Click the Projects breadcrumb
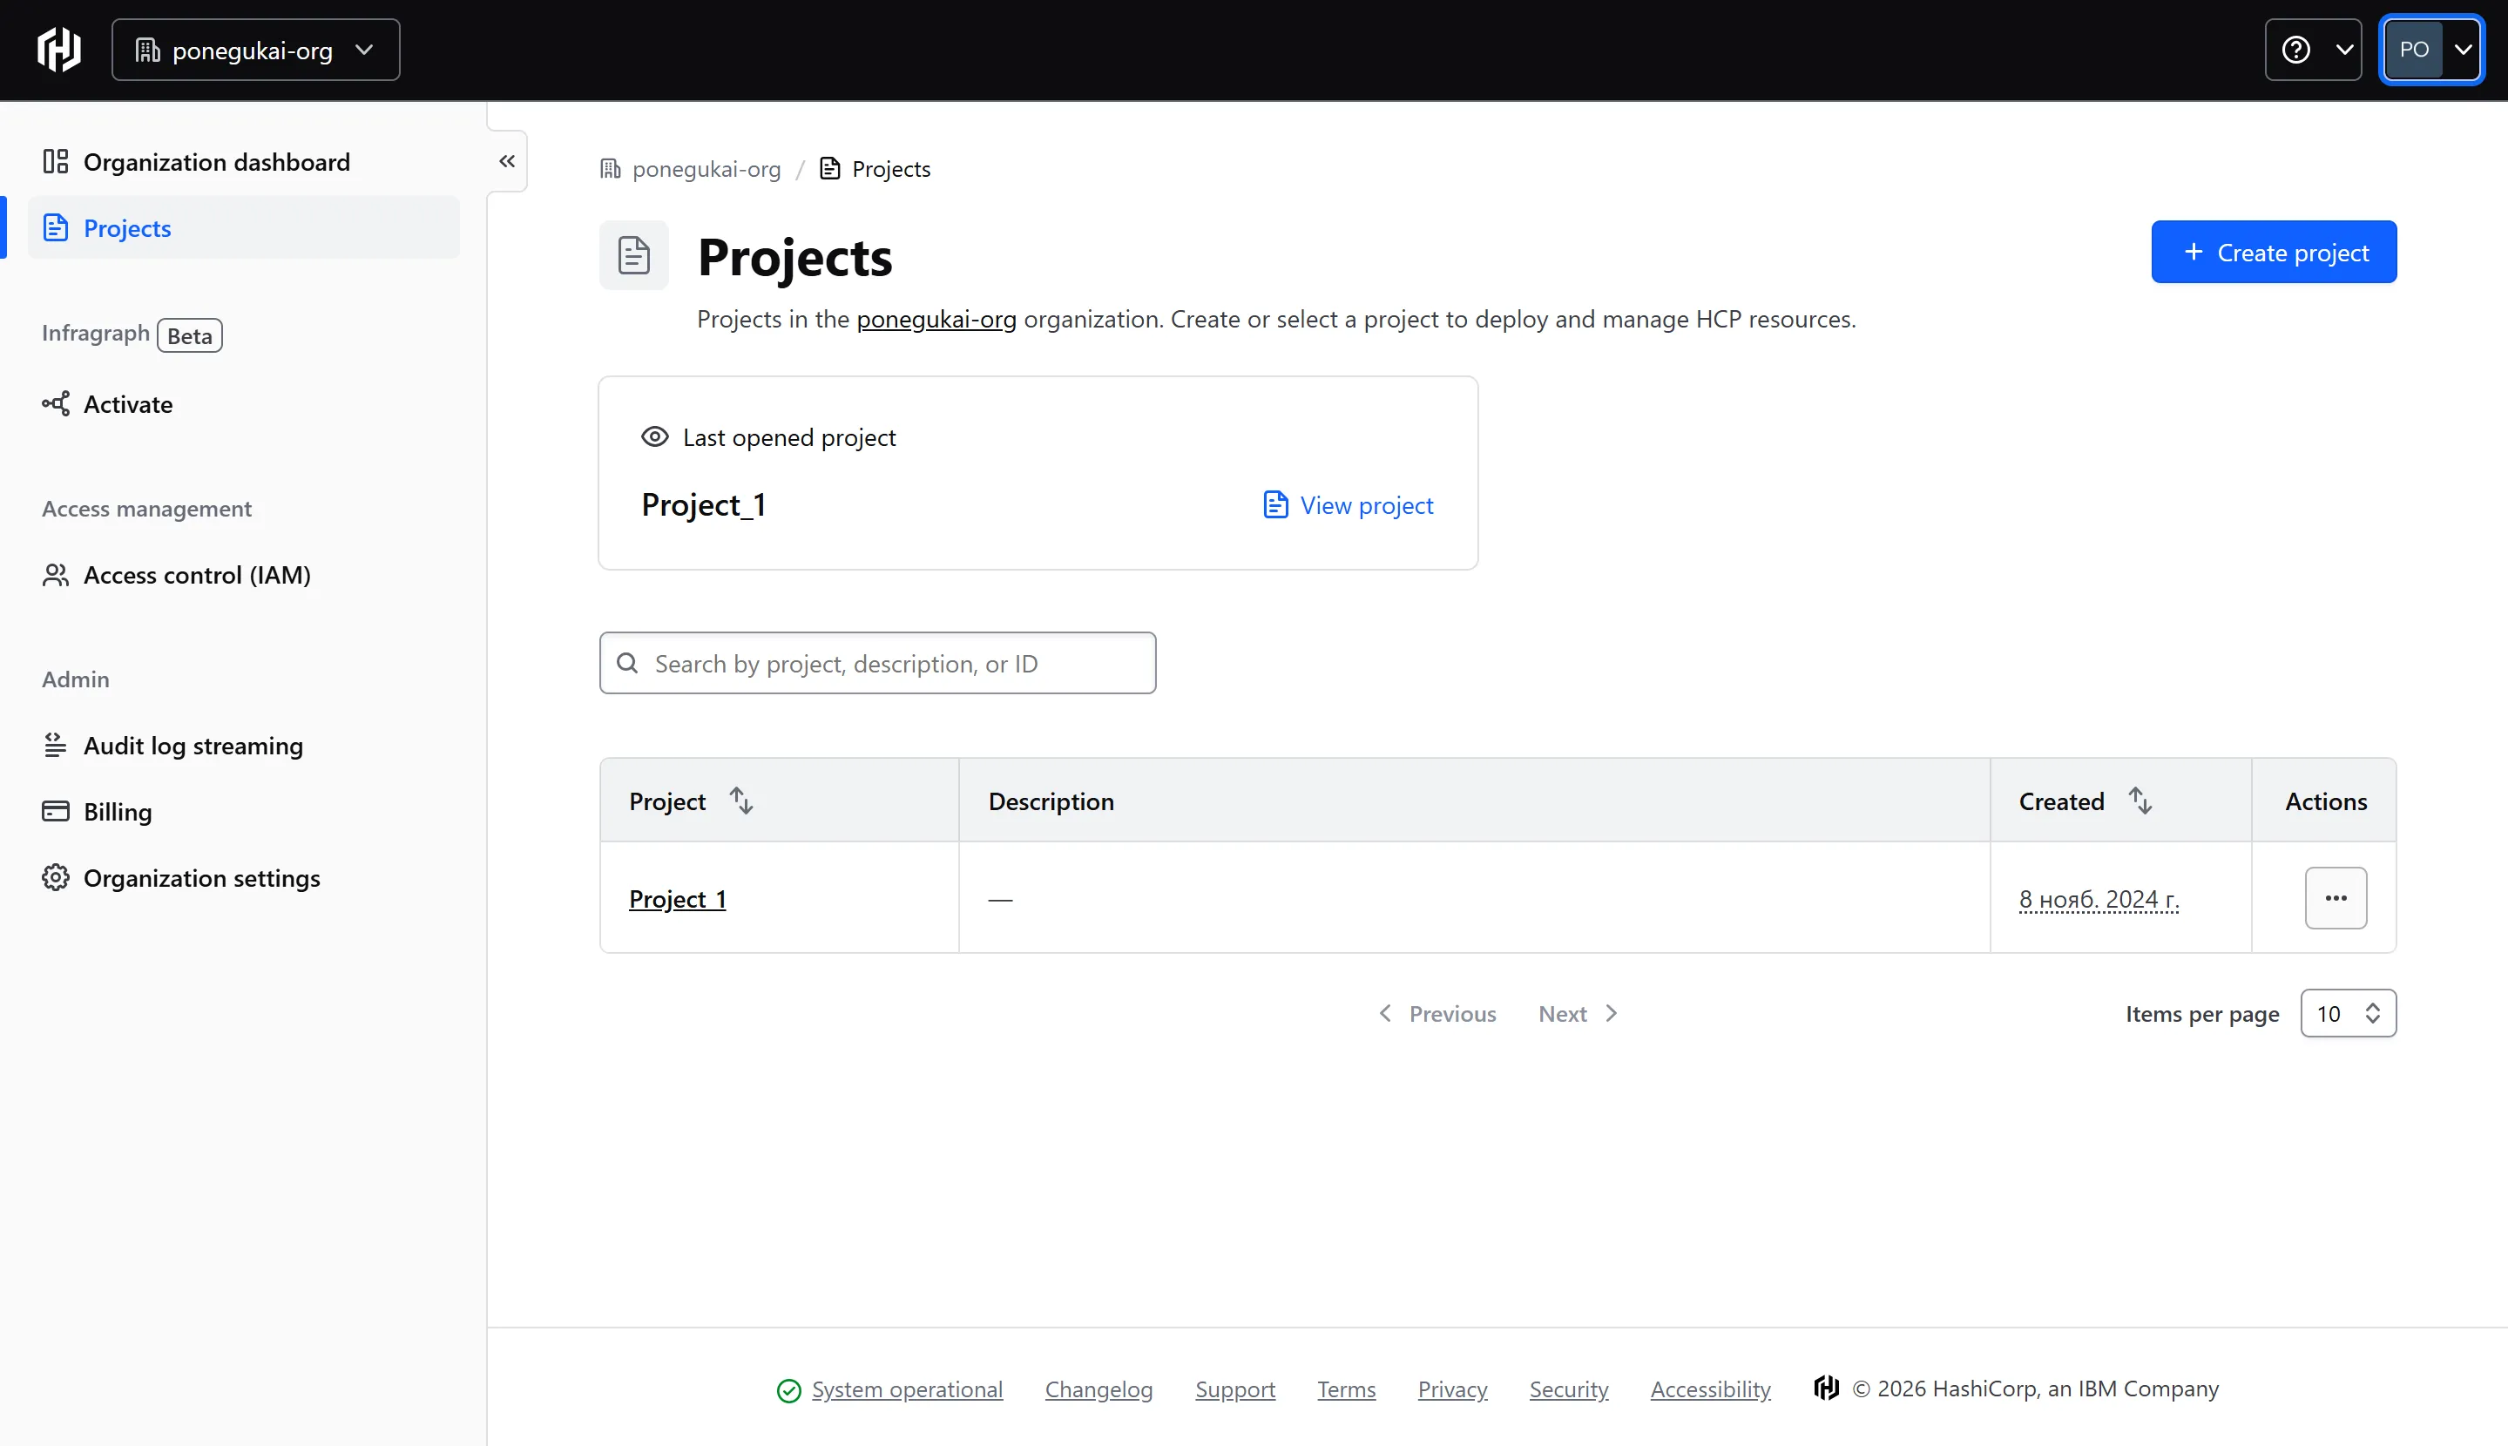 pyautogui.click(x=875, y=169)
